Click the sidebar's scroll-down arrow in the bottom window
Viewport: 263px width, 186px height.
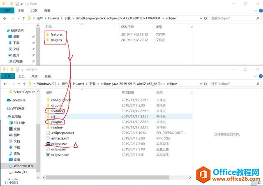(x=38, y=177)
